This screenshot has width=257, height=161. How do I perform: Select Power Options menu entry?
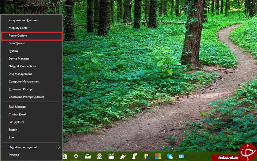coord(32,36)
